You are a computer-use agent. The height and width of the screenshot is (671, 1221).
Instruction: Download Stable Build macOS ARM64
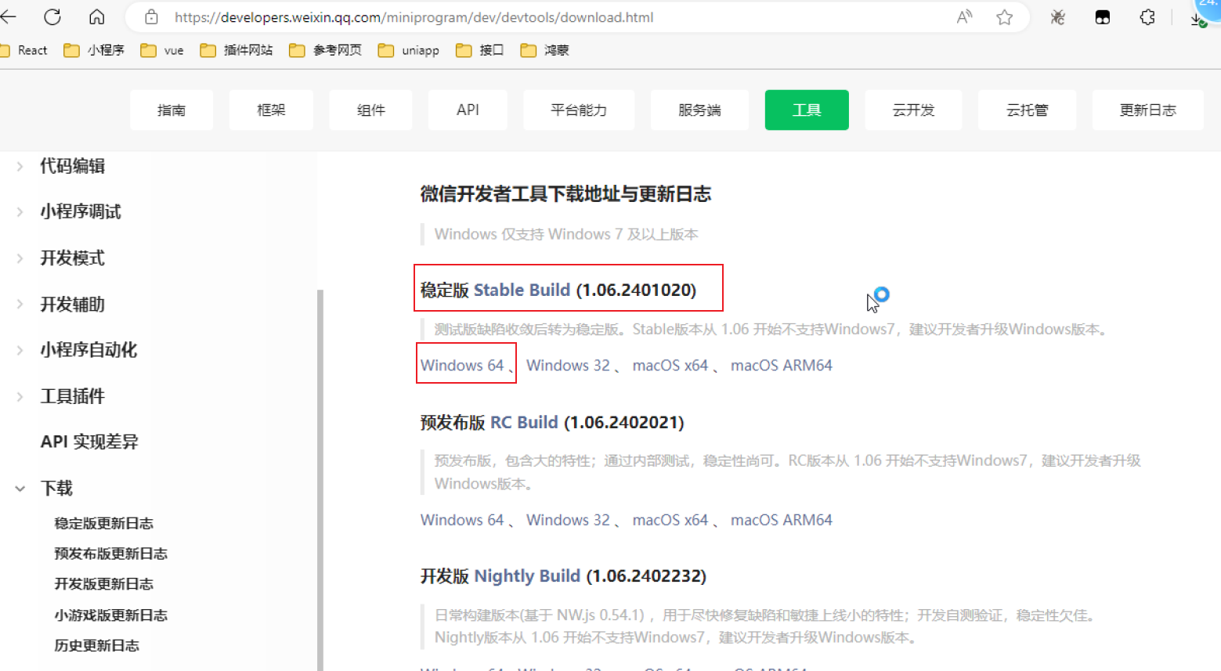[781, 366]
